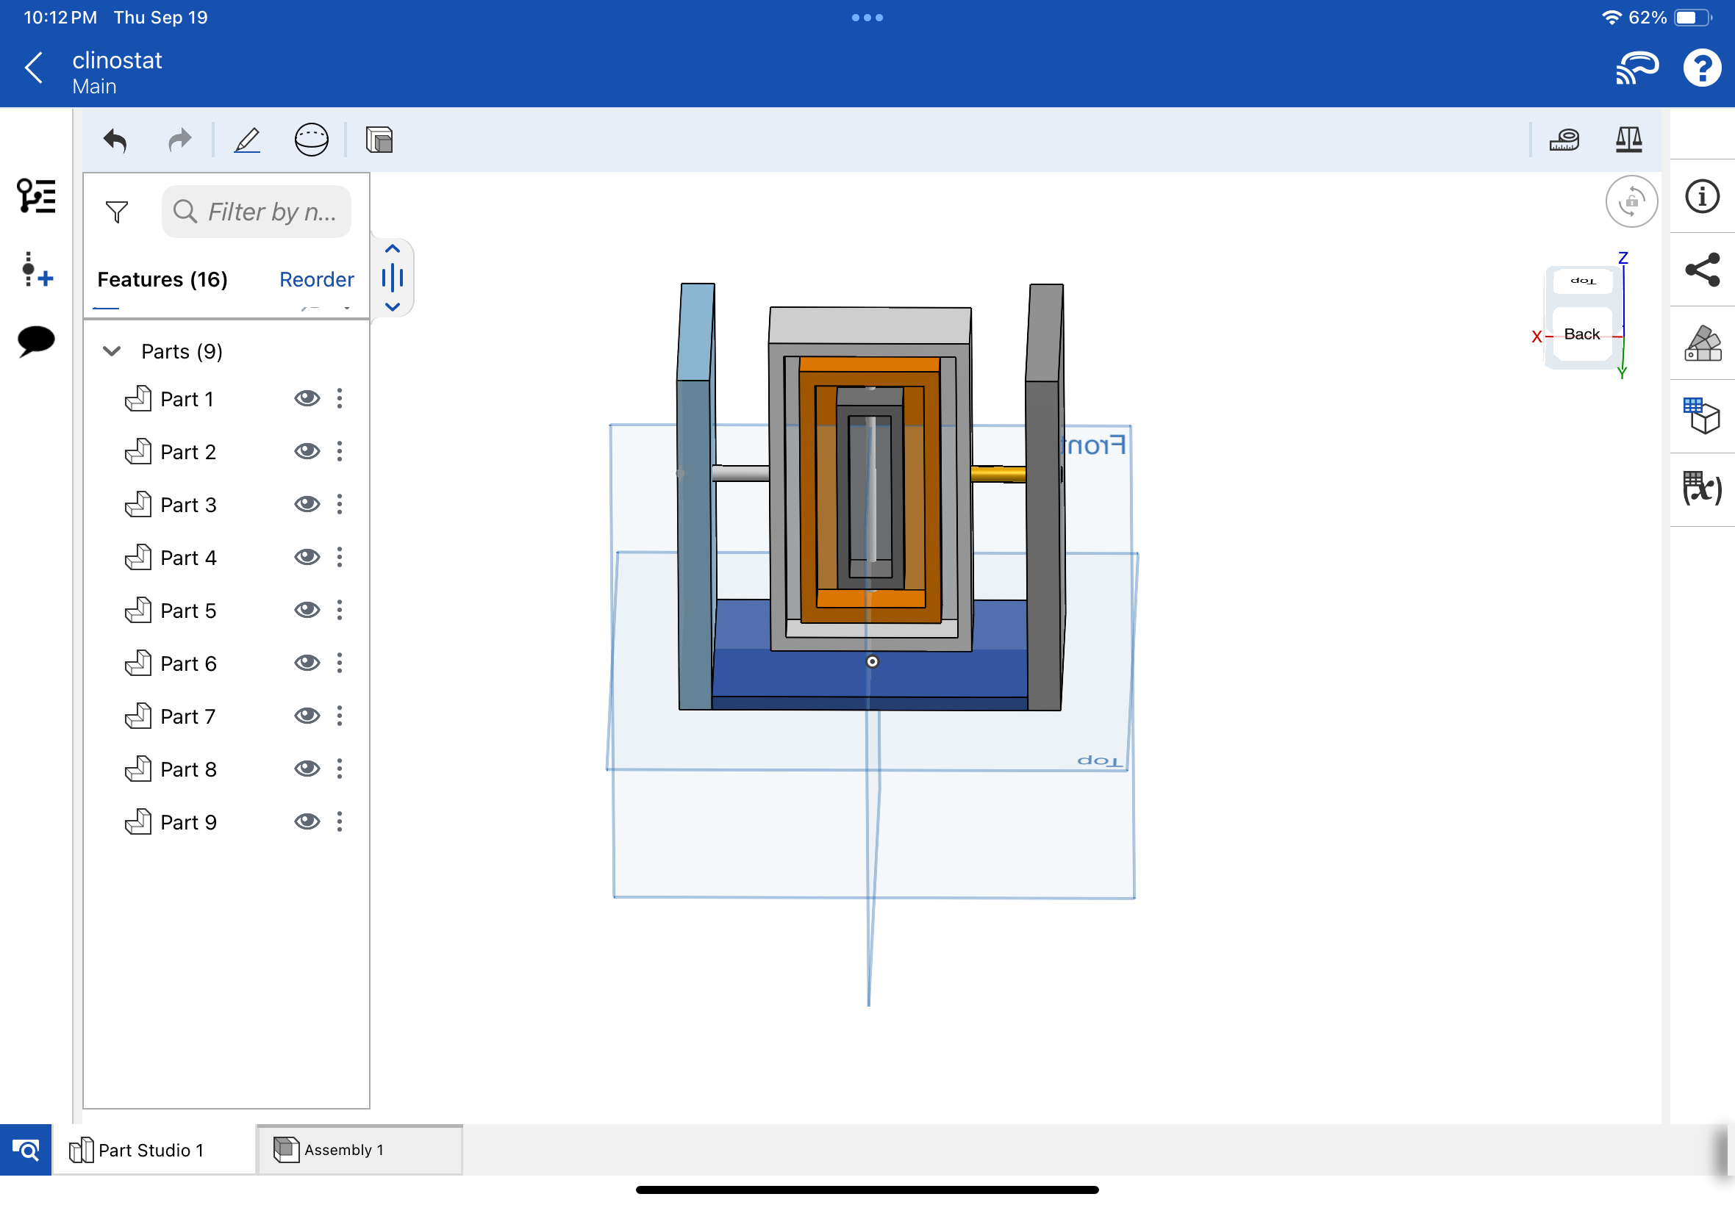The image size is (1735, 1205).
Task: Open the Share options
Action: (x=1702, y=270)
